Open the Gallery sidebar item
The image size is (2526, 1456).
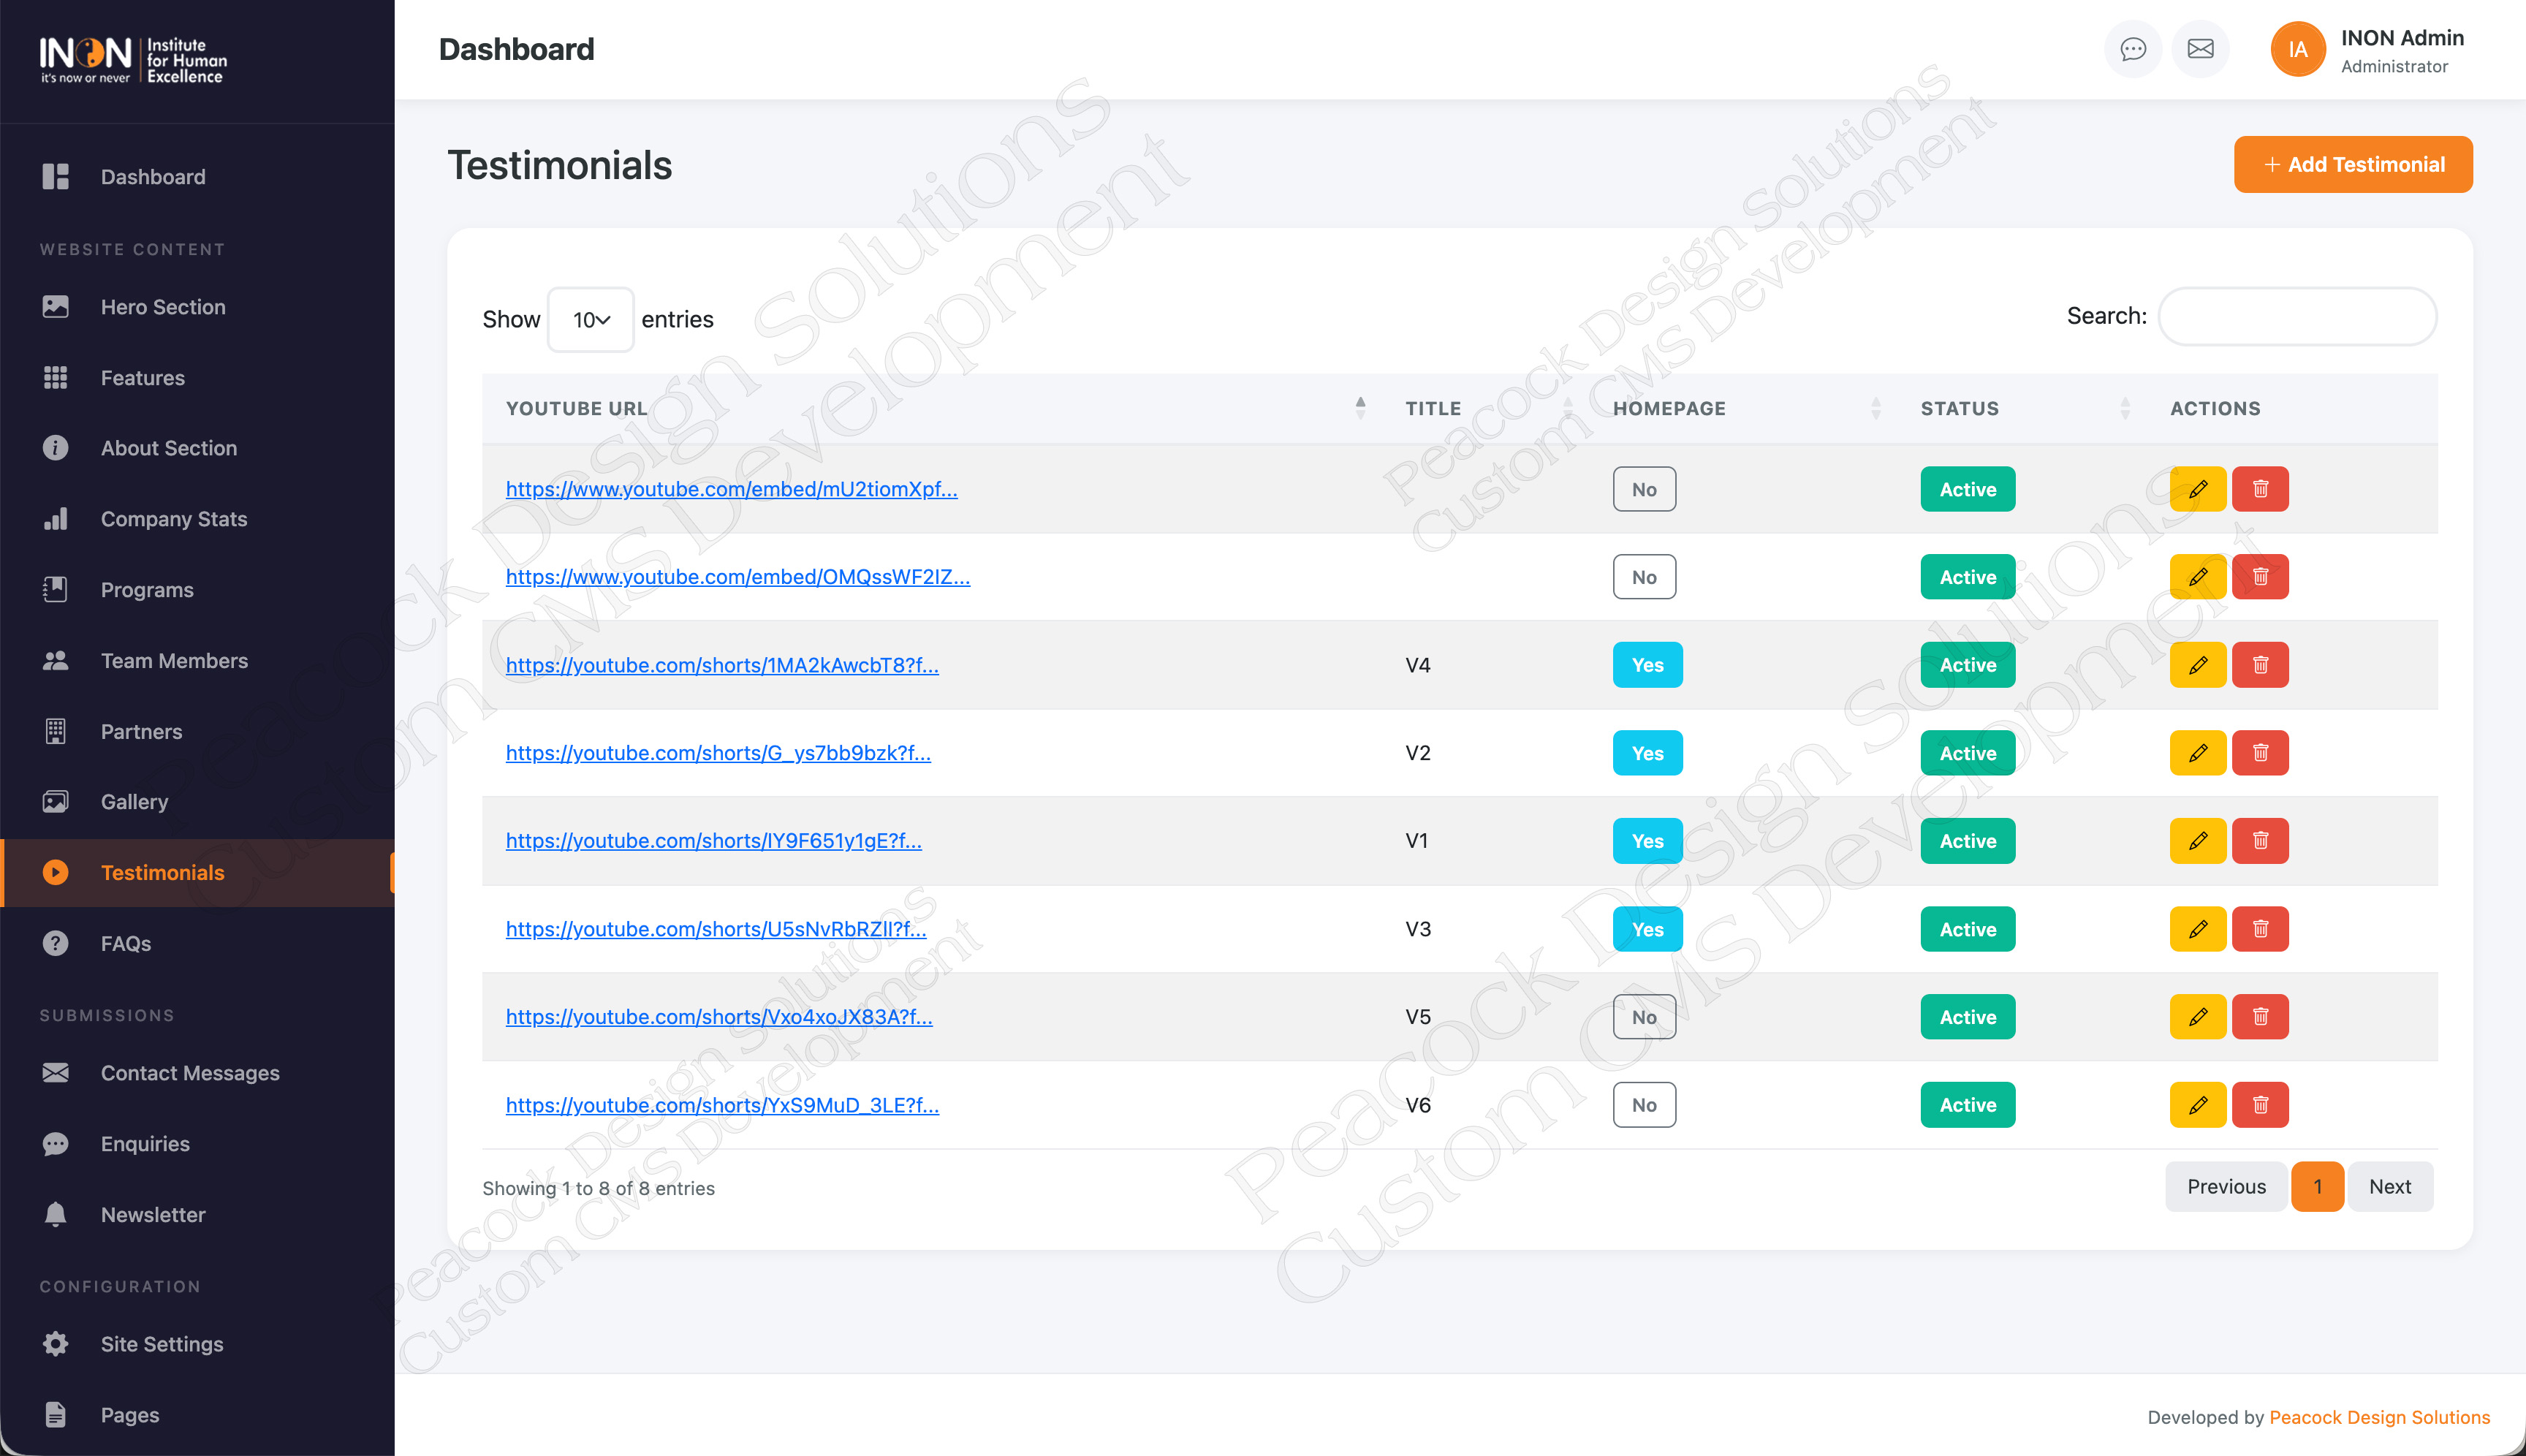click(x=197, y=802)
